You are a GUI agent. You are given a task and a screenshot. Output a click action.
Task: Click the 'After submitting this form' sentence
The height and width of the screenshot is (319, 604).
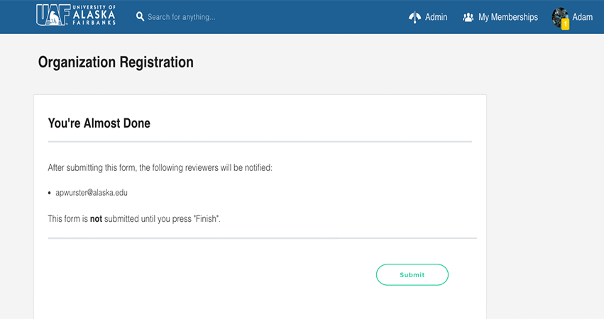pyautogui.click(x=160, y=168)
